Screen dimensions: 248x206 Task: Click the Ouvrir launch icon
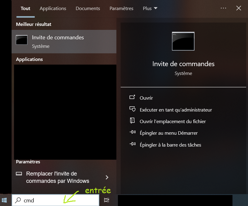point(132,97)
